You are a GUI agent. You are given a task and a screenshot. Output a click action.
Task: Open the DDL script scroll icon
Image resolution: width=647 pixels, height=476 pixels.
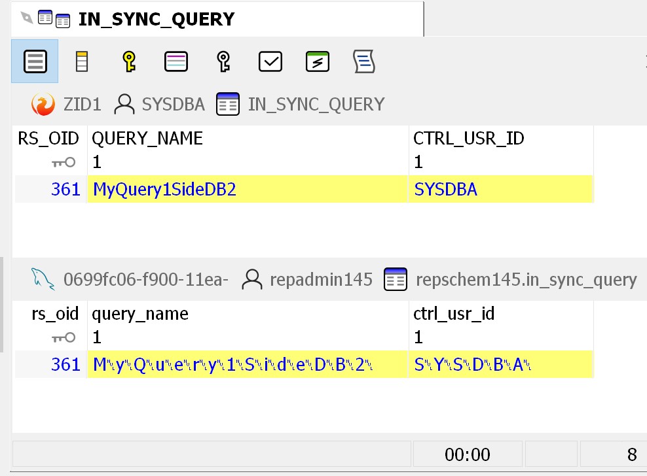tap(364, 61)
